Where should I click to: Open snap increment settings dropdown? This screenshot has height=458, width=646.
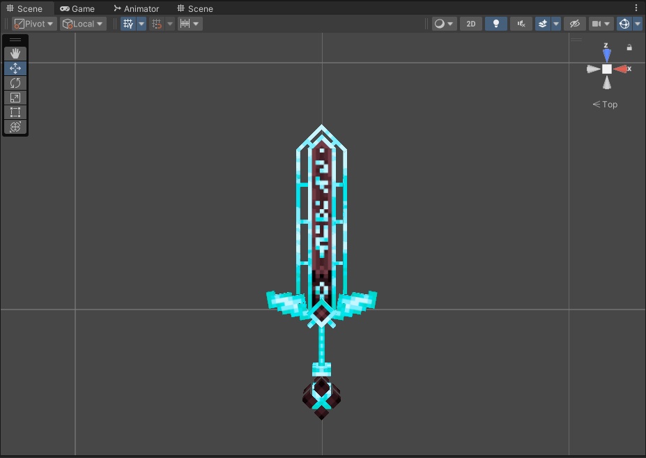(x=190, y=24)
